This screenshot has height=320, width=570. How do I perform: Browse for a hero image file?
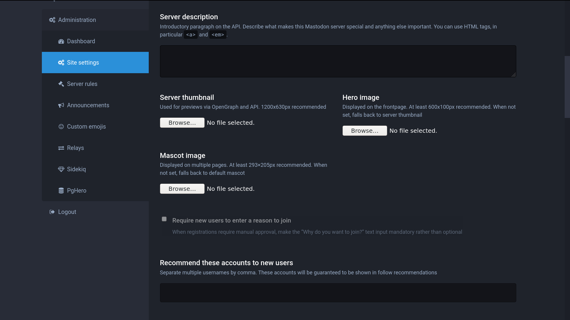tap(365, 131)
